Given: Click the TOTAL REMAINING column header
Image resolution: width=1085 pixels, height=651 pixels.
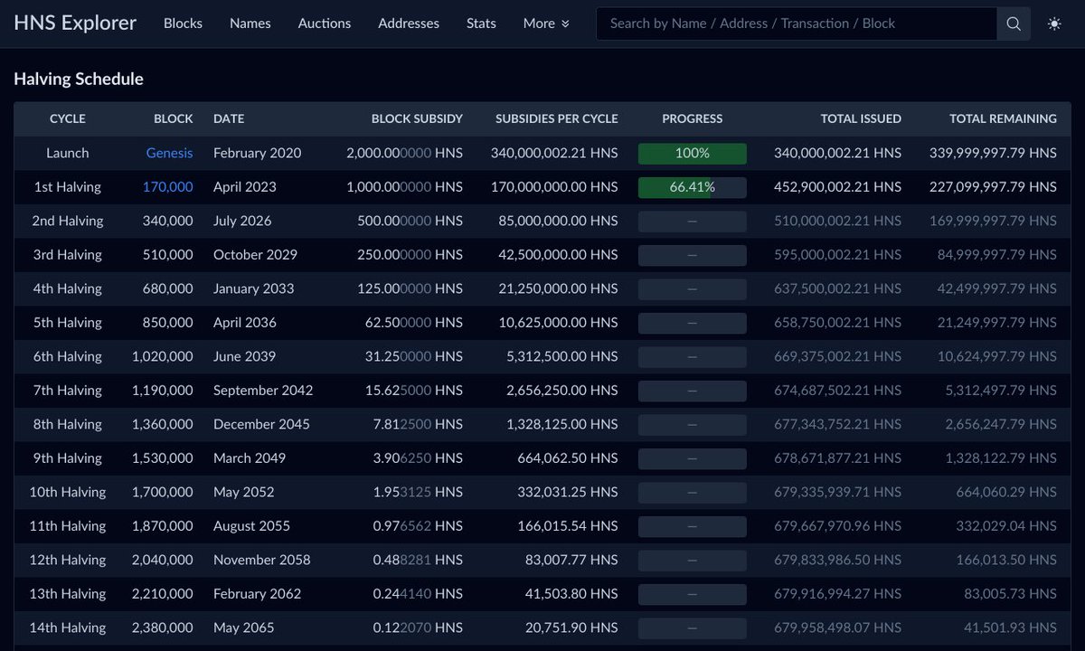Looking at the screenshot, I should pos(1003,118).
